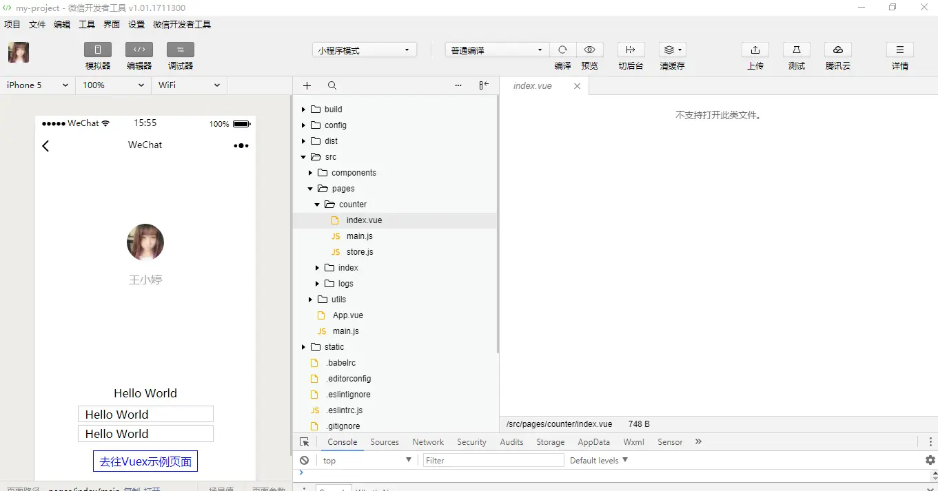The image size is (938, 491).
Task: Click the compile refresh icon
Action: click(x=562, y=50)
